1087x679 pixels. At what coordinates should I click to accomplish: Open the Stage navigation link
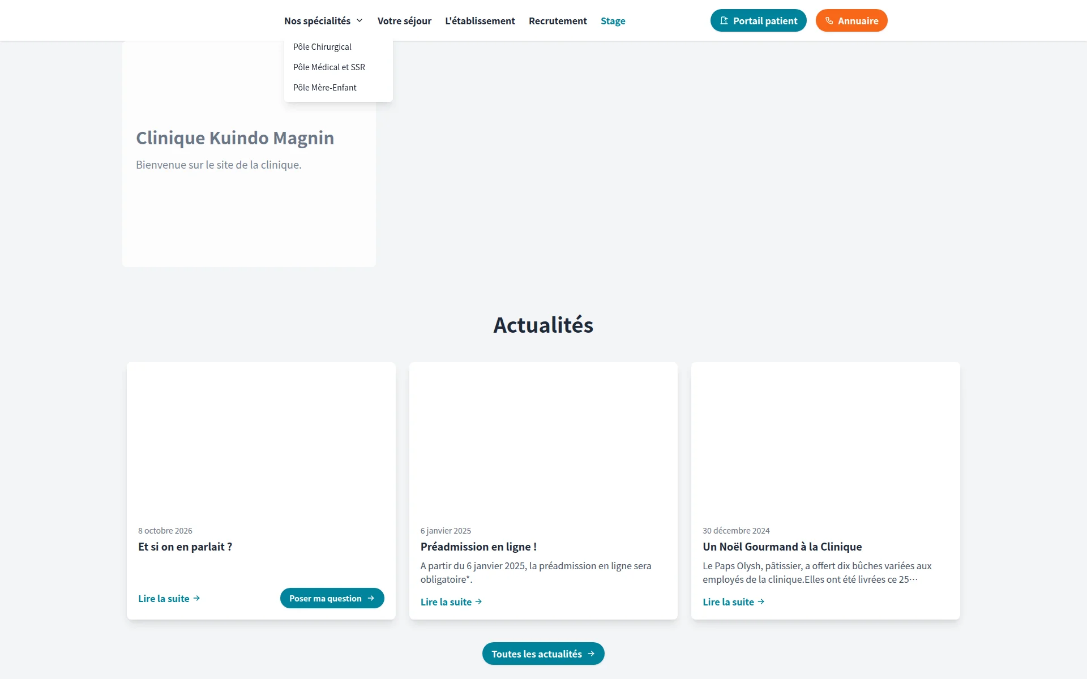(x=613, y=21)
